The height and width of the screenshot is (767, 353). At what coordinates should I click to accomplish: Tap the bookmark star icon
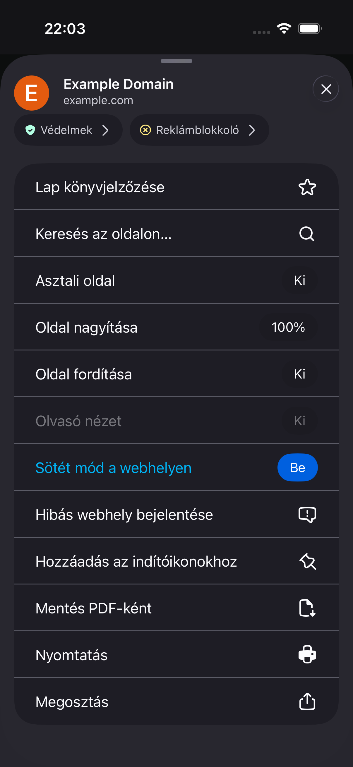307,187
